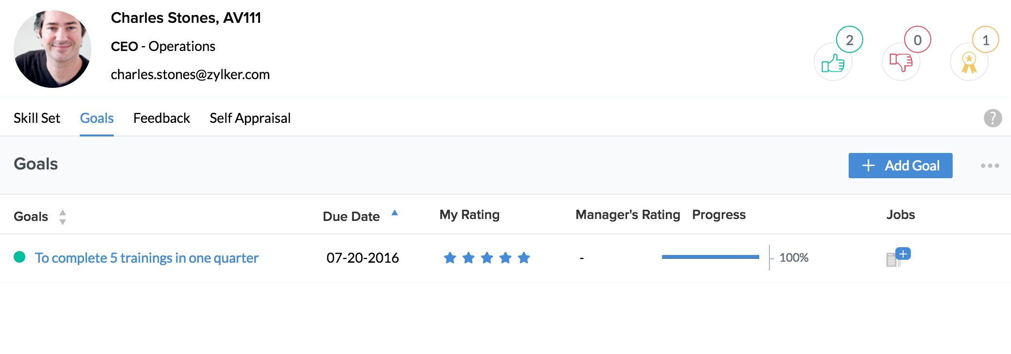Click the red thumbs-down icon
Viewport: 1011px width, 354px height.
click(x=901, y=62)
